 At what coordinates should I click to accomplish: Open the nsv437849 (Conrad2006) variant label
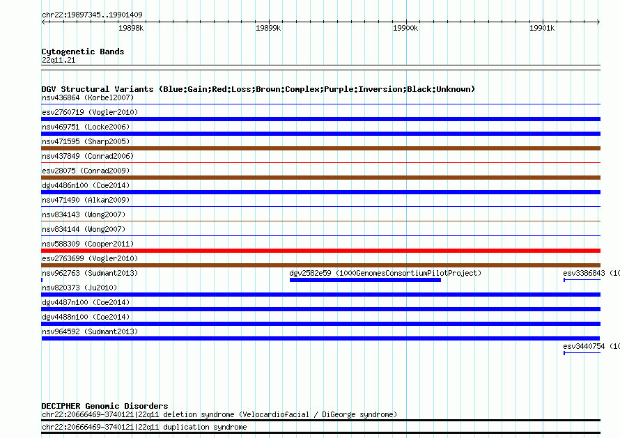tap(88, 156)
